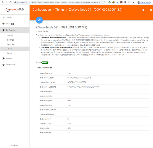Focus the browser address bar URL
The image size is (153, 148).
click(x=64, y=2)
